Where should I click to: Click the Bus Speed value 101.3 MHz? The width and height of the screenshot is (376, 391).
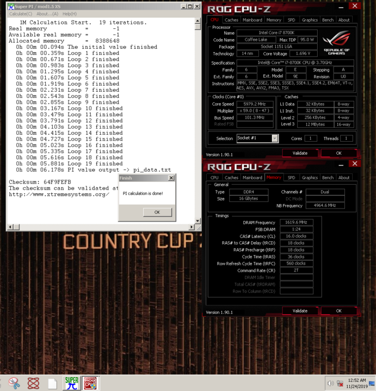(x=255, y=117)
